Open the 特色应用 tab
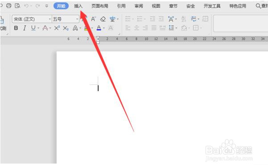268x168 pixels. tap(238, 6)
